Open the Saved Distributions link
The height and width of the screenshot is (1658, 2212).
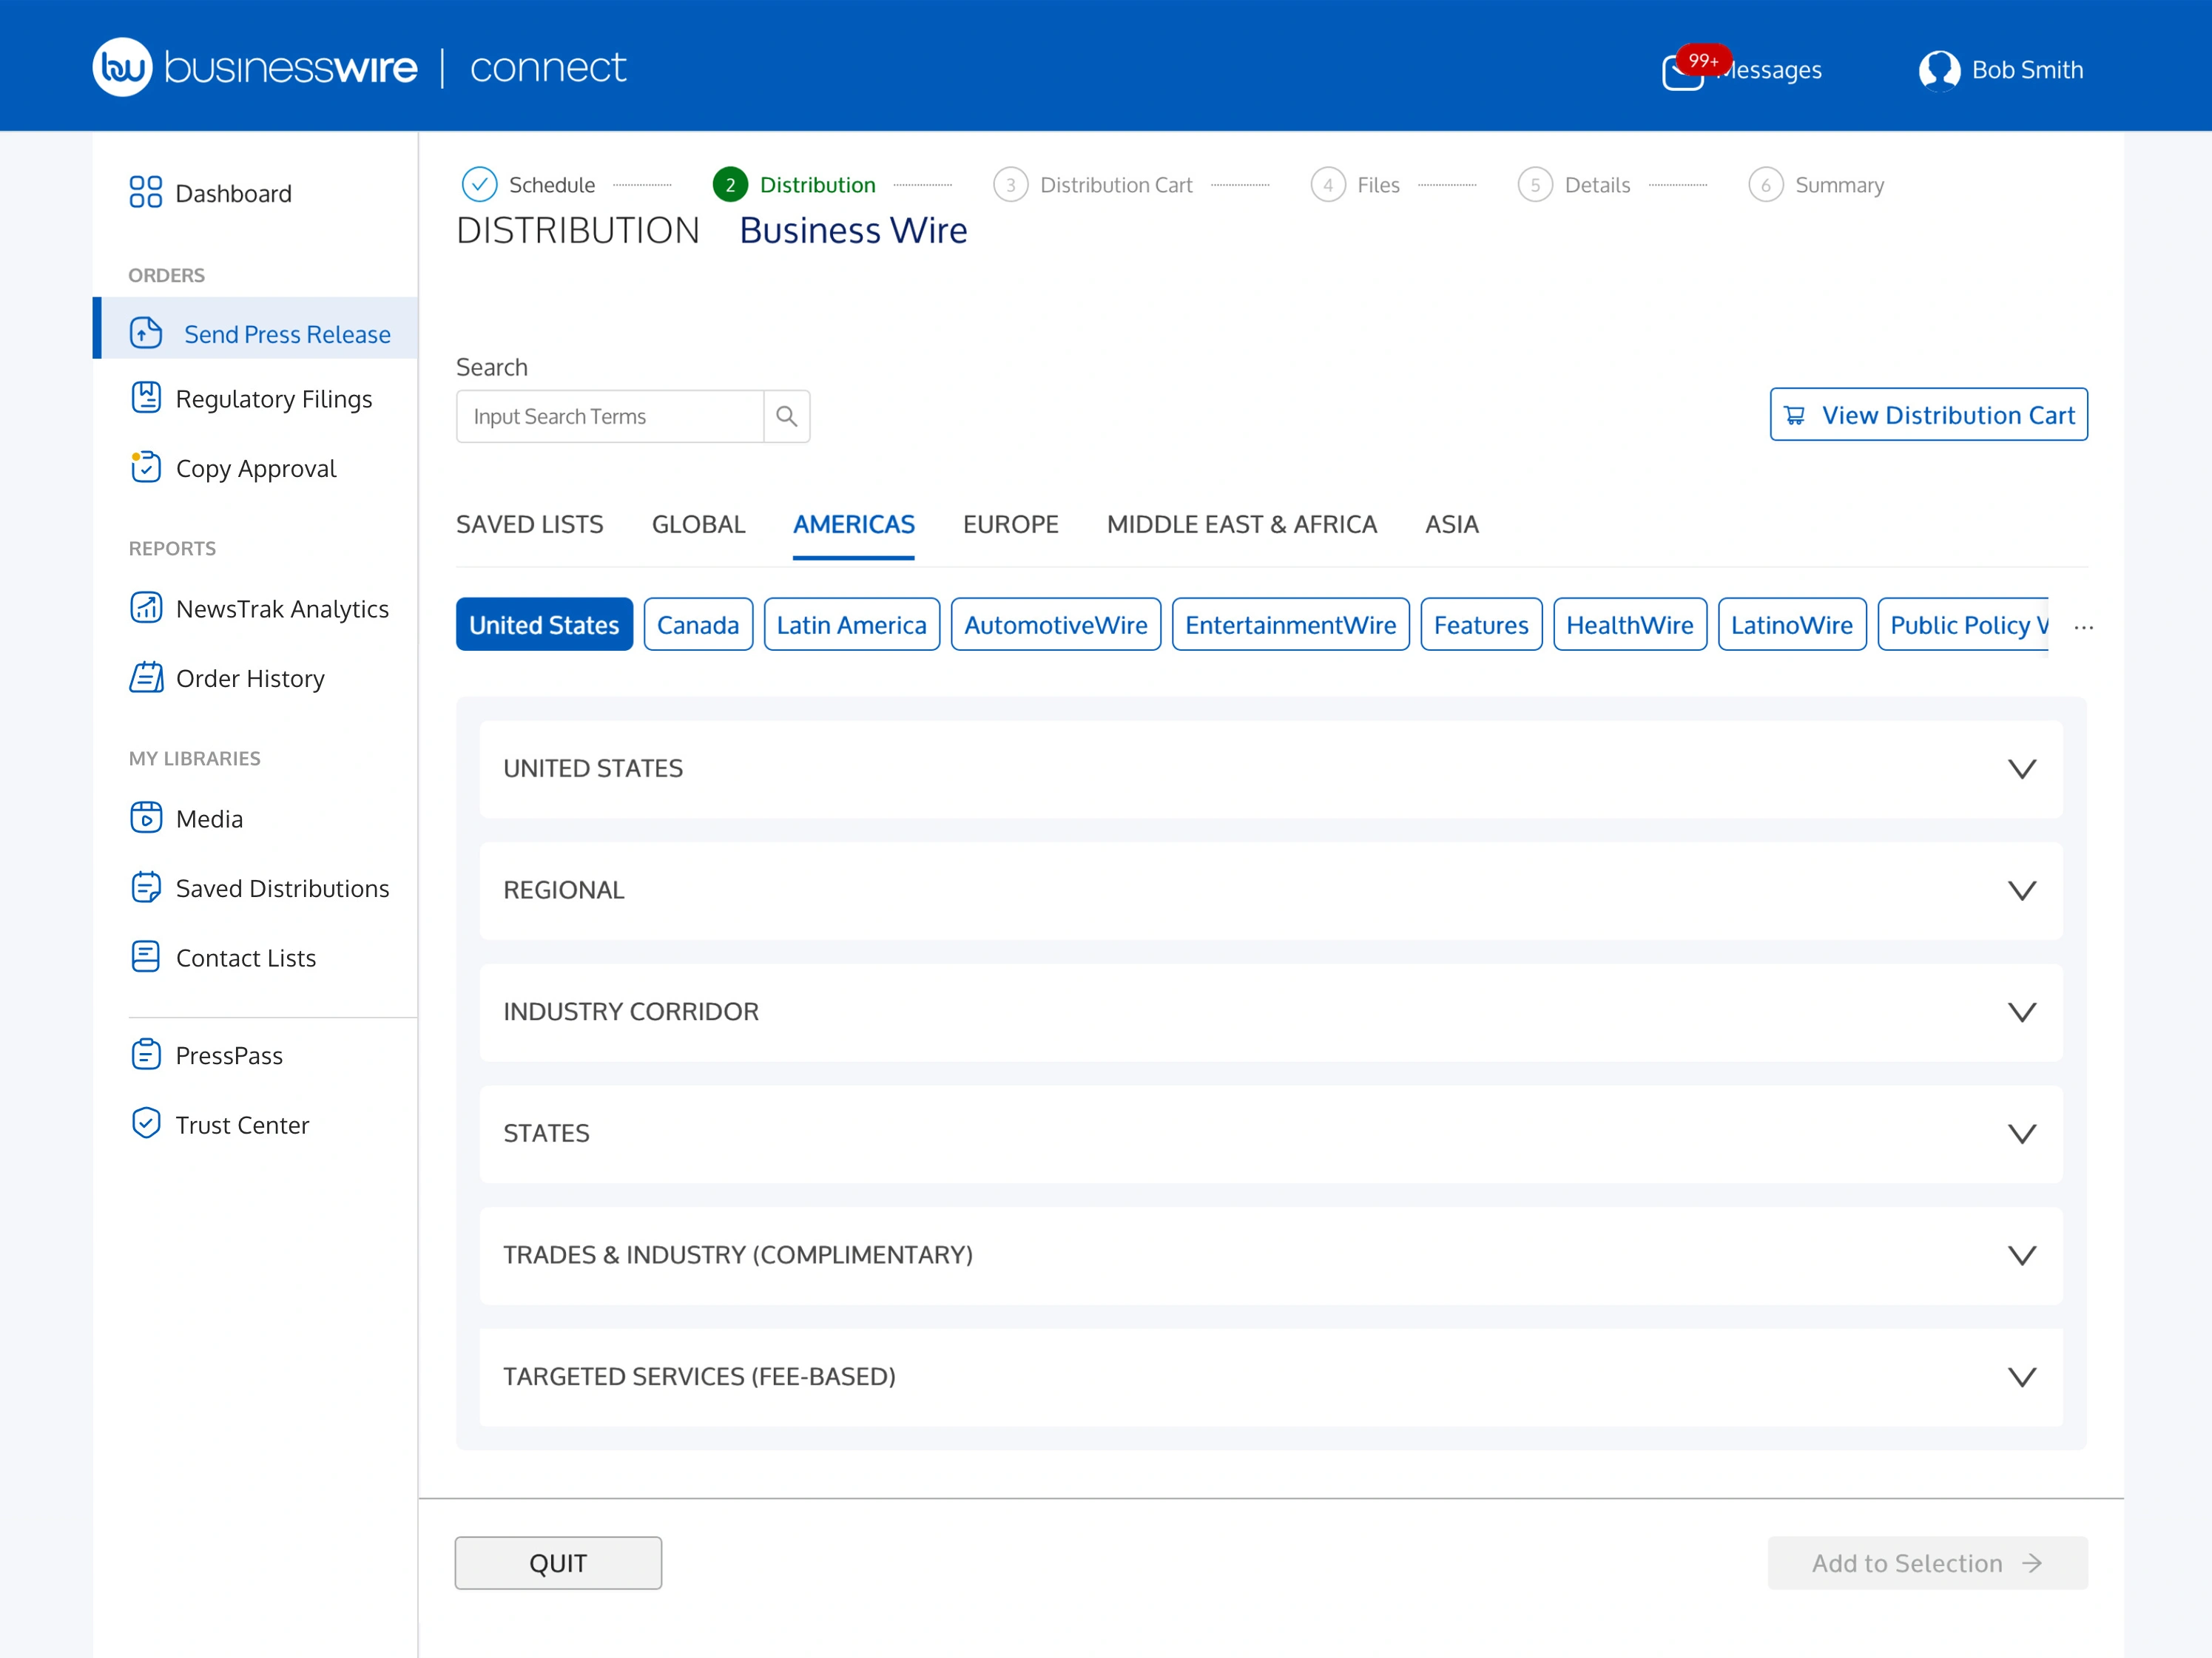click(283, 888)
